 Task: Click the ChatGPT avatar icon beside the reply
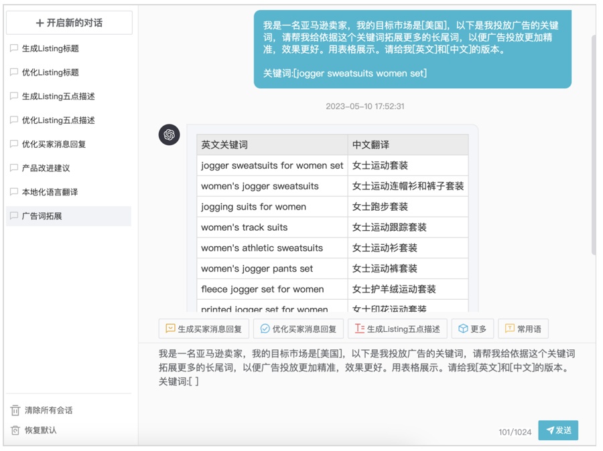click(170, 134)
